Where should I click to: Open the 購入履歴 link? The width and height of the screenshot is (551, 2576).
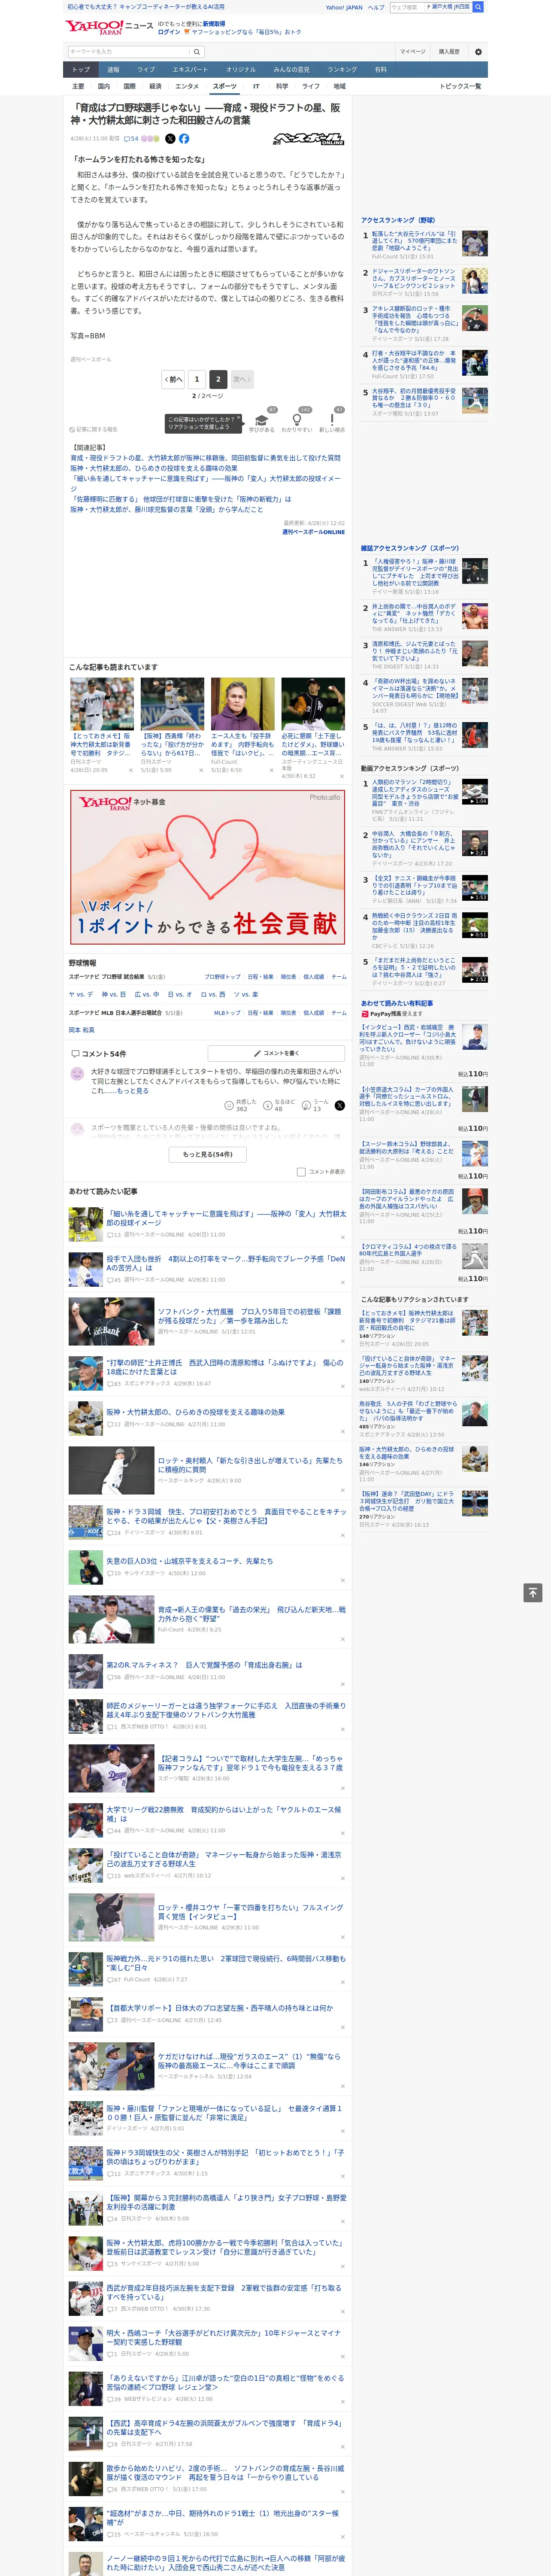pos(449,51)
